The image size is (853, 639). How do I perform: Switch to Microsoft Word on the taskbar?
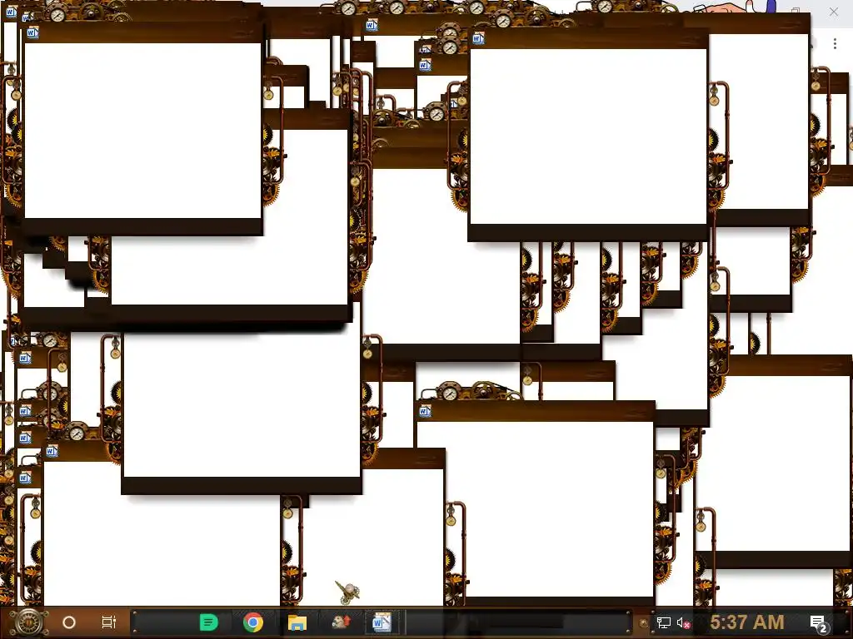382,622
